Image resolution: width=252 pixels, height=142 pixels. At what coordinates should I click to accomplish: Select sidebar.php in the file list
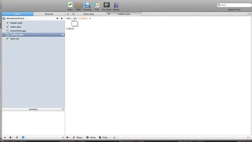click(33, 35)
